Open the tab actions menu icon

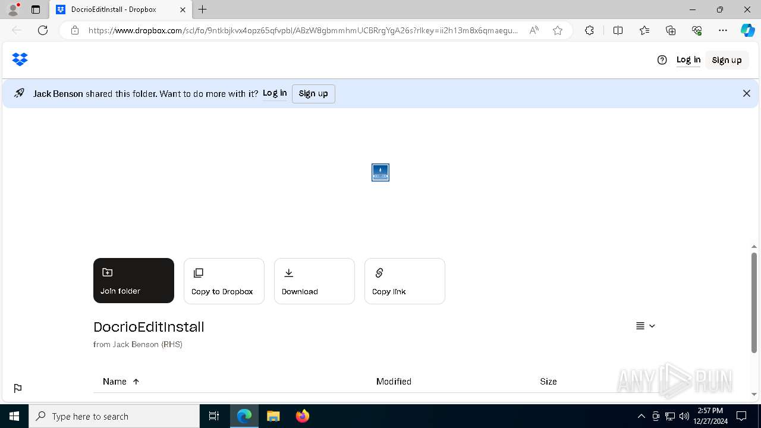36,10
